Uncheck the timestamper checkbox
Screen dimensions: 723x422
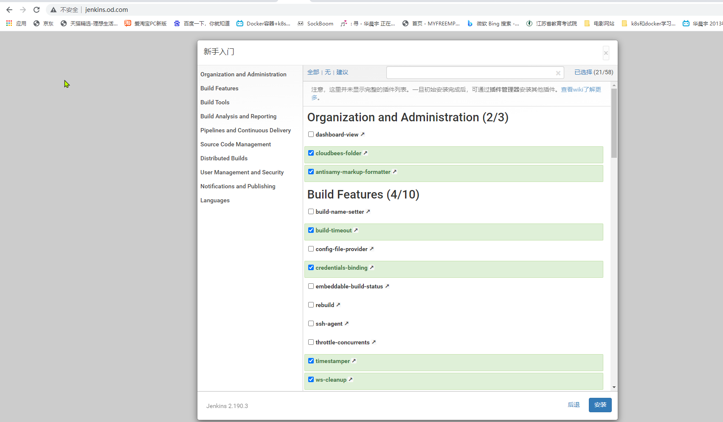311,361
